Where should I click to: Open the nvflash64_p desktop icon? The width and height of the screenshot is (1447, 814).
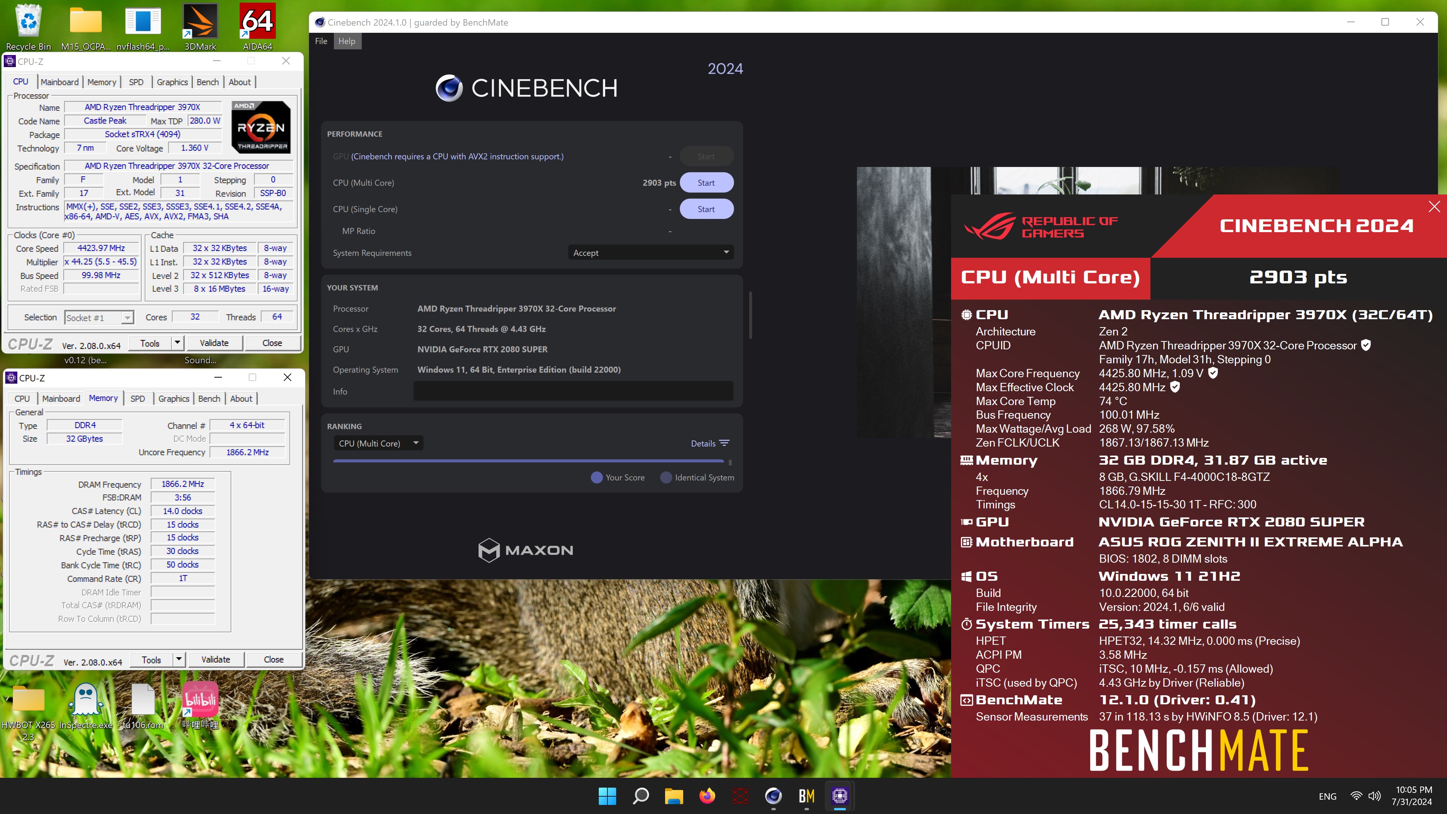pyautogui.click(x=143, y=26)
